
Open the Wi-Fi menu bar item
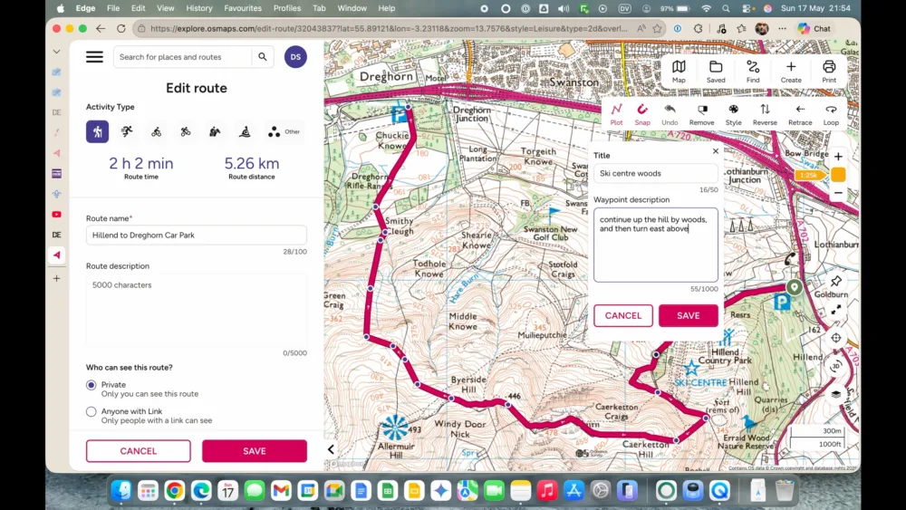tap(706, 8)
